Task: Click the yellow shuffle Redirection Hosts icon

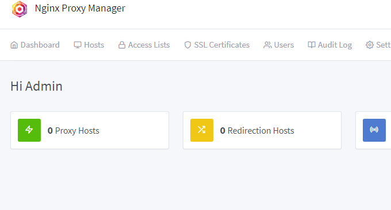Action: click(x=202, y=130)
